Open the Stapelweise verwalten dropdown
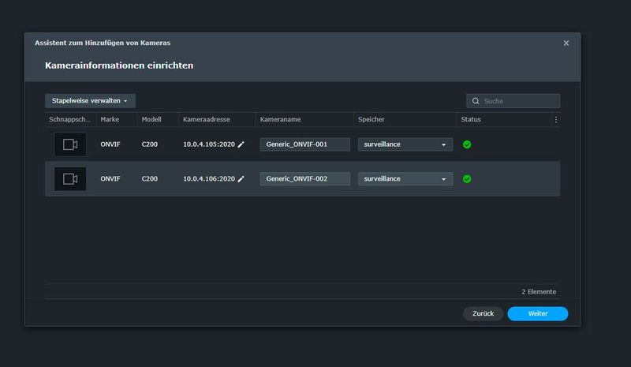 click(90, 101)
